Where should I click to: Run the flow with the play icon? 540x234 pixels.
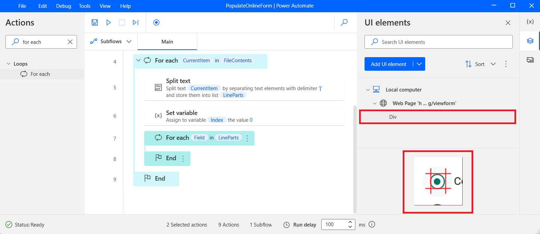[x=108, y=22]
